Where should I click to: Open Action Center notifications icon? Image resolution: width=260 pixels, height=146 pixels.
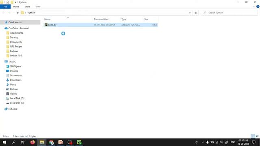point(253,142)
